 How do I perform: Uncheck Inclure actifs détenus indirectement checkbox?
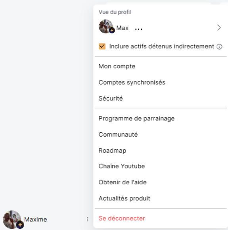pyautogui.click(x=102, y=46)
